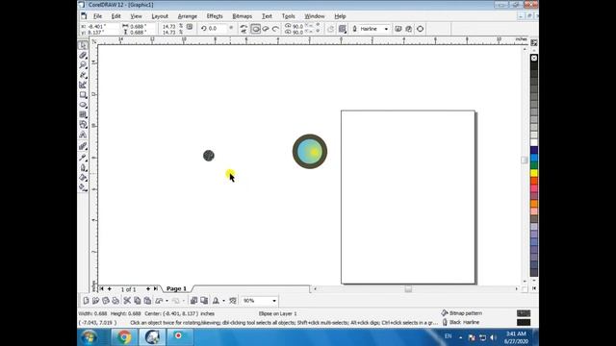Click the Open file icon
The image size is (616, 346).
(x=95, y=301)
